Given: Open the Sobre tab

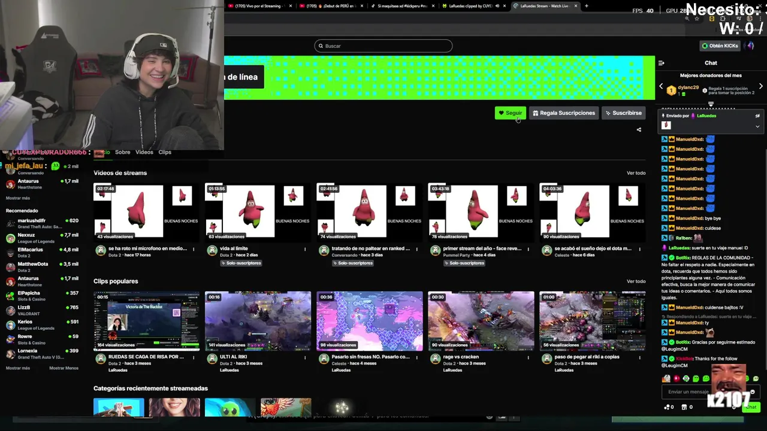Looking at the screenshot, I should [x=122, y=152].
